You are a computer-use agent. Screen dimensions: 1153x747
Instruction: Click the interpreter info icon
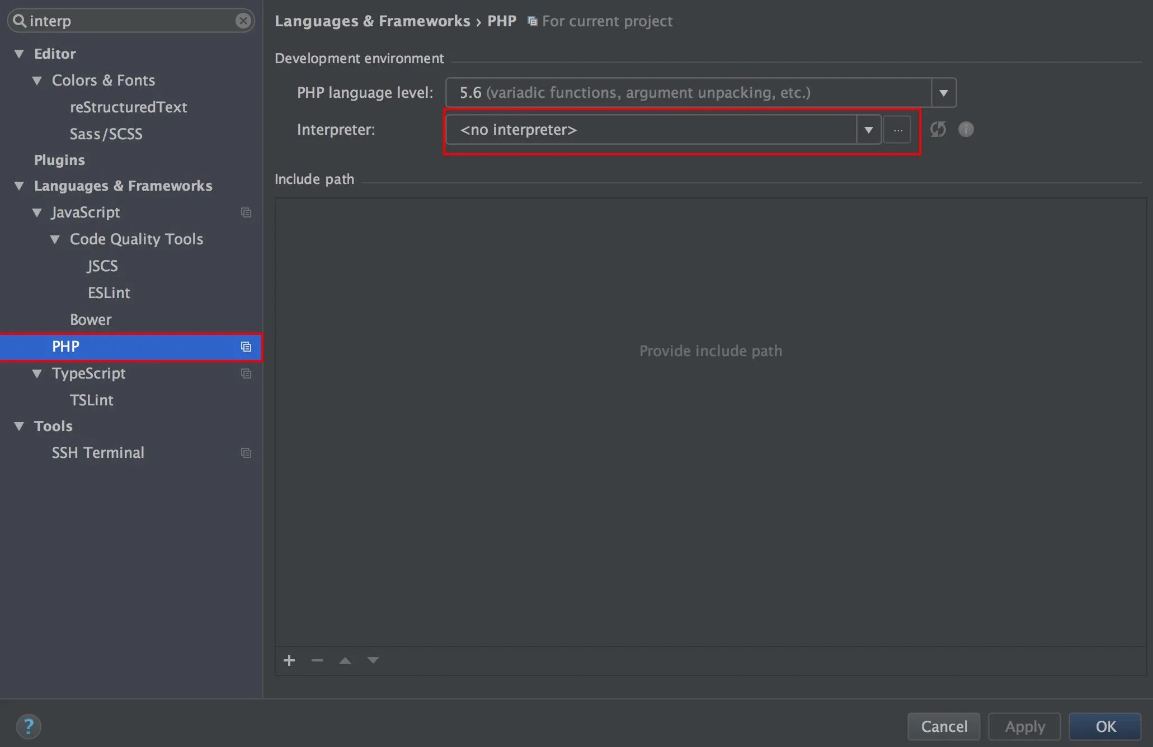click(x=966, y=130)
